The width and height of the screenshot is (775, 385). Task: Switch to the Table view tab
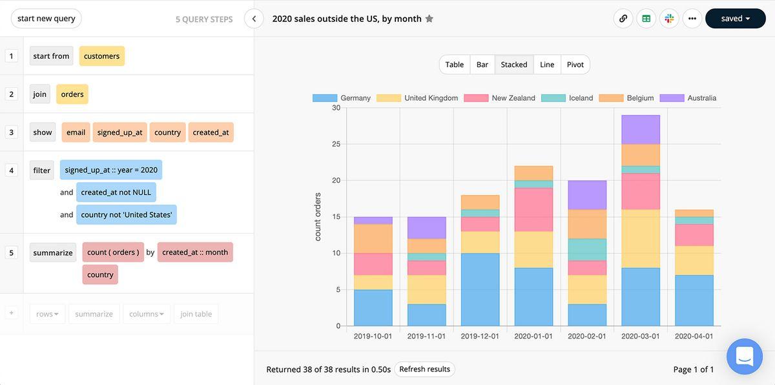click(x=455, y=65)
